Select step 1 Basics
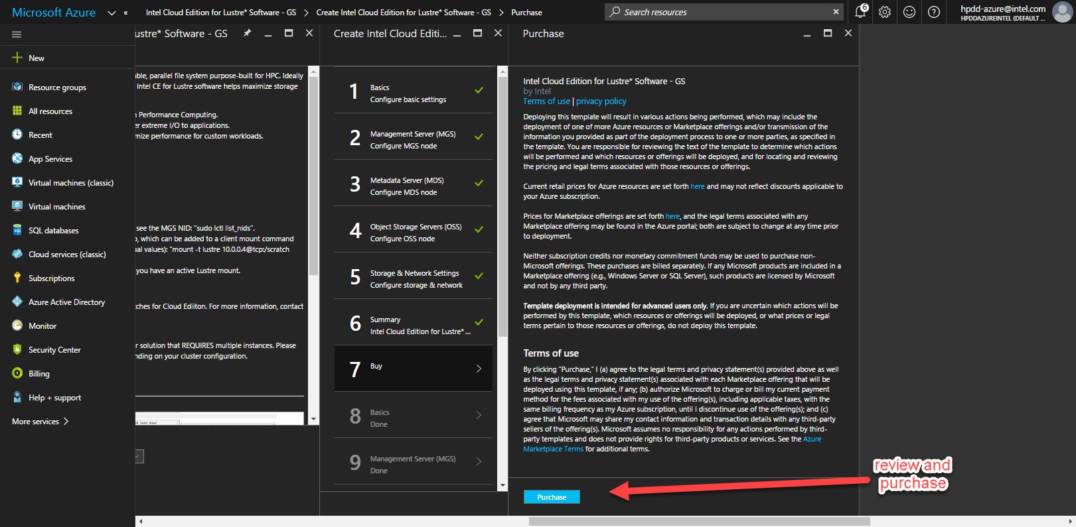The width and height of the screenshot is (1076, 527). click(414, 90)
